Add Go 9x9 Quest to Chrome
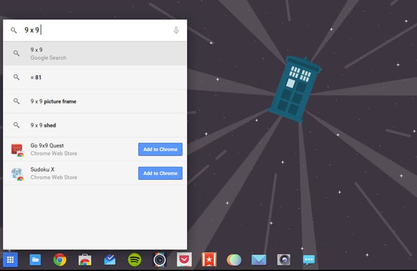Viewport: 417px width, 271px height. coord(160,149)
